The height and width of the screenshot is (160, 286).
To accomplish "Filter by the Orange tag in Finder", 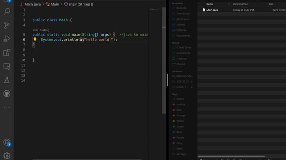I will [x=181, y=116].
